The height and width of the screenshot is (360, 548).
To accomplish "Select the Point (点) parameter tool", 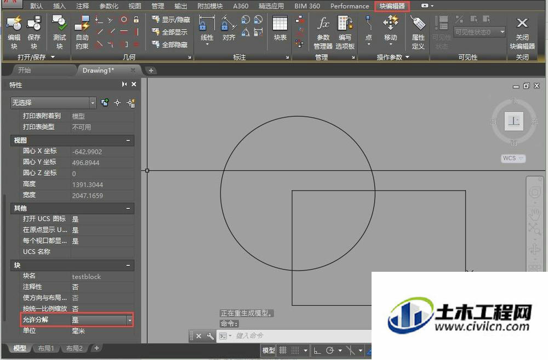I will pos(368,30).
